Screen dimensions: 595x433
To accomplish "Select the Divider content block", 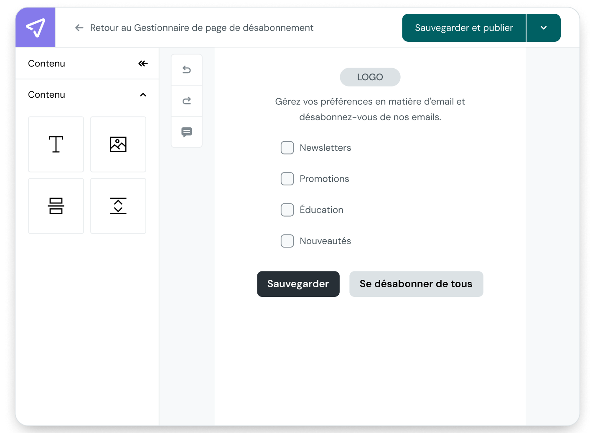I will click(x=56, y=206).
